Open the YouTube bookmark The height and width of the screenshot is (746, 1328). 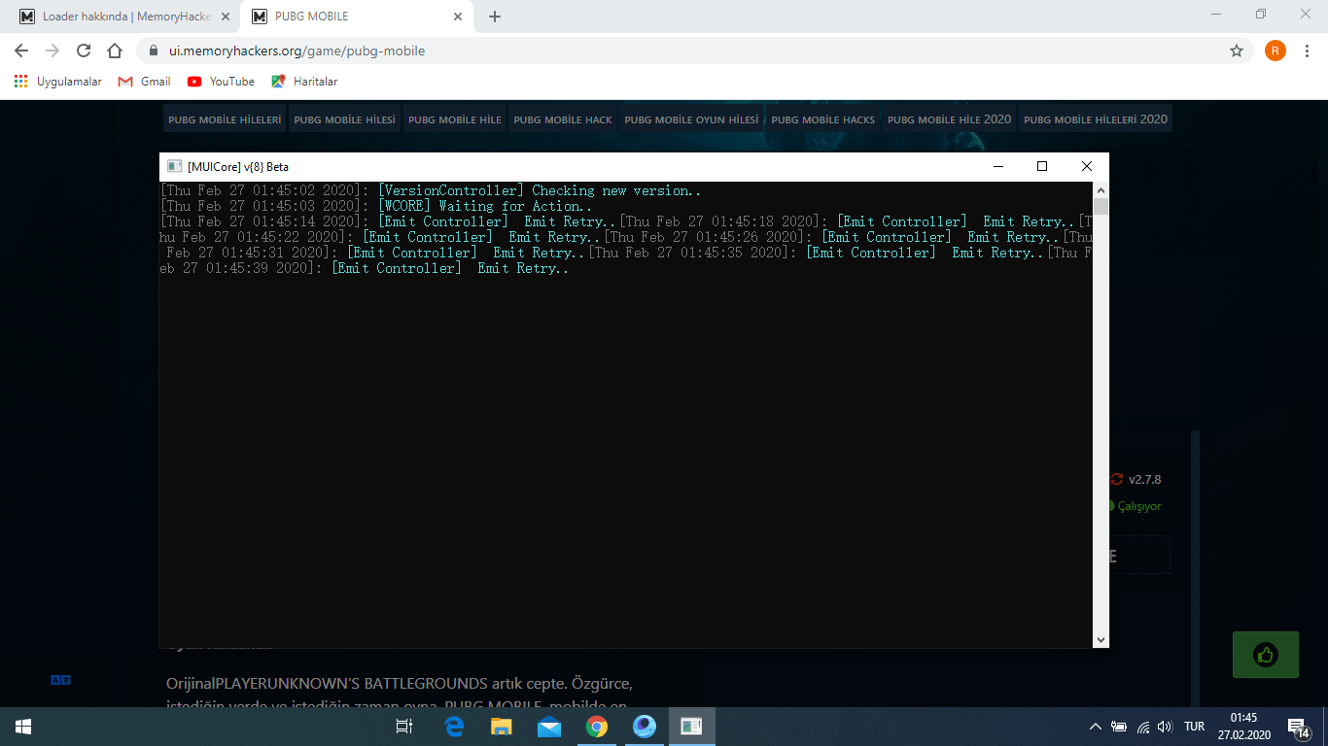pos(221,82)
